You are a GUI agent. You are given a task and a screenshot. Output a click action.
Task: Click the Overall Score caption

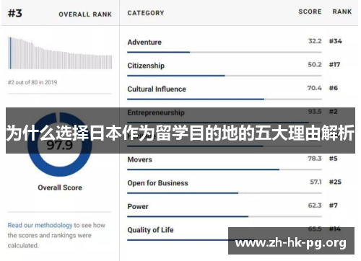point(60,187)
